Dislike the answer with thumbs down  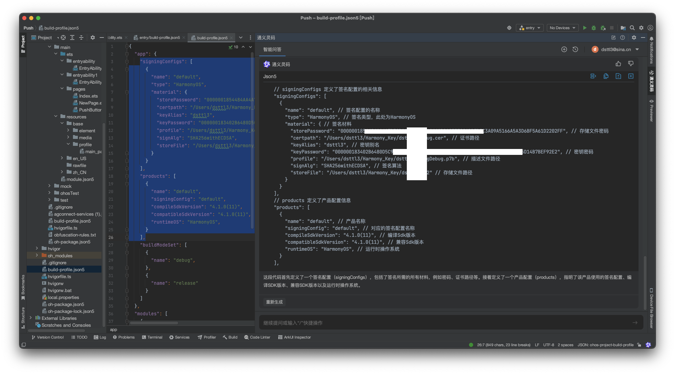click(631, 64)
